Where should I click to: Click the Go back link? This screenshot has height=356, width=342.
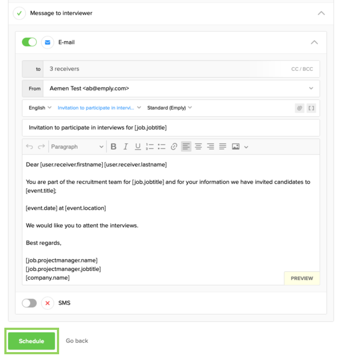click(77, 341)
